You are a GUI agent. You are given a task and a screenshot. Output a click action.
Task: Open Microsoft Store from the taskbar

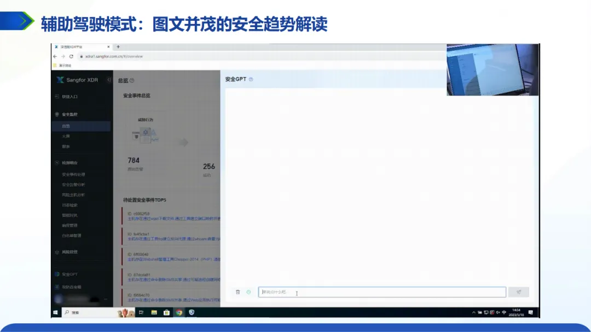pyautogui.click(x=166, y=312)
